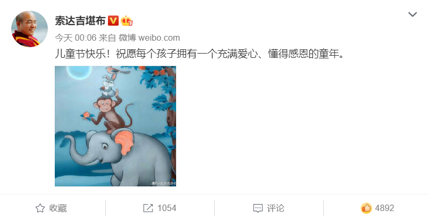Click the 1054 repost count
The height and width of the screenshot is (218, 429).
[166, 208]
